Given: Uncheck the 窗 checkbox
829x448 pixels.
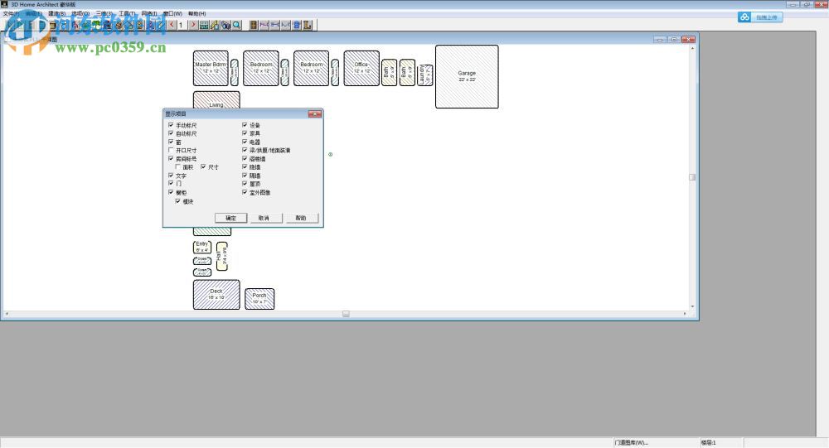Looking at the screenshot, I should [x=171, y=142].
